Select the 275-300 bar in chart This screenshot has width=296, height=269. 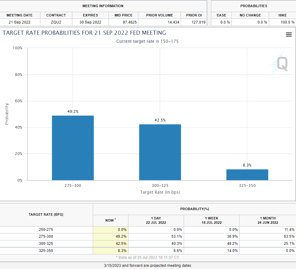(x=73, y=148)
